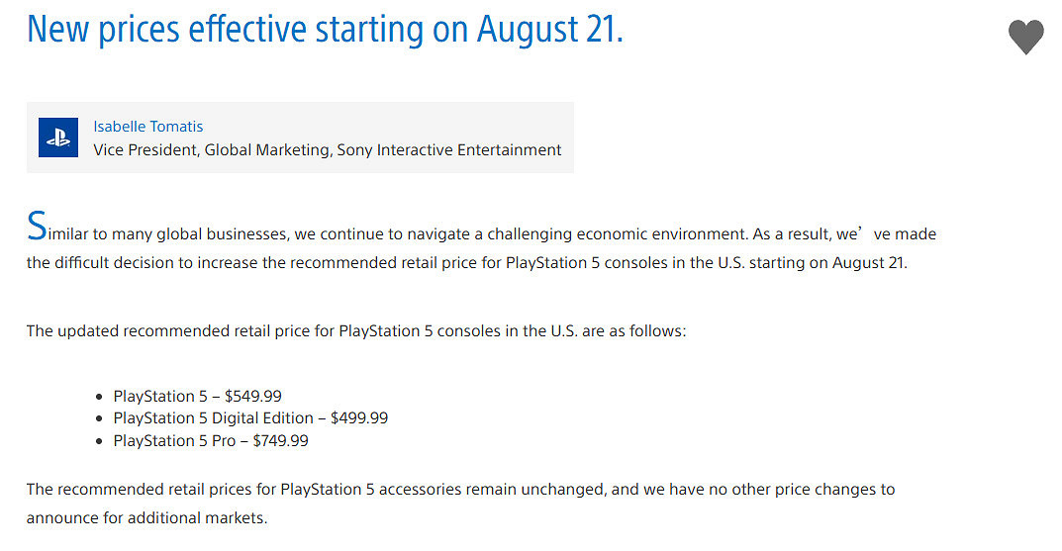Viewport: 1062px width, 551px height.
Task: Click the first bullet point dot
Action: pos(99,397)
